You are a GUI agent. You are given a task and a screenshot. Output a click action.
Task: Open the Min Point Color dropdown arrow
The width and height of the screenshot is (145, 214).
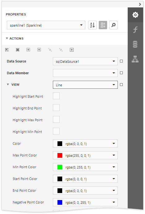[114, 167]
